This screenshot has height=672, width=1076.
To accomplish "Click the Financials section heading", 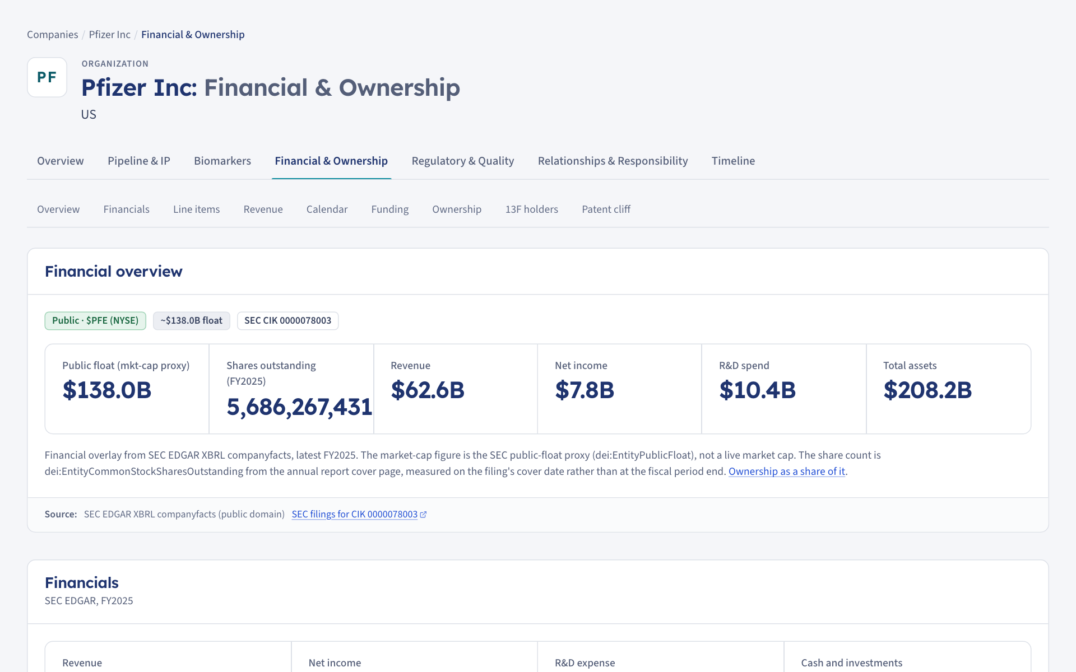I will click(82, 583).
